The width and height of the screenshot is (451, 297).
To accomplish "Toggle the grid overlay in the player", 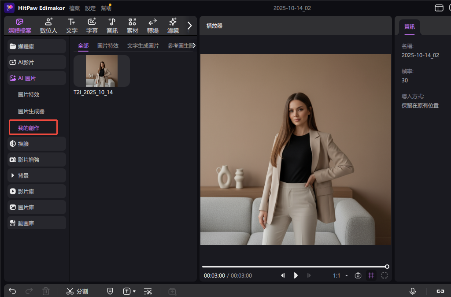I will pyautogui.click(x=371, y=275).
